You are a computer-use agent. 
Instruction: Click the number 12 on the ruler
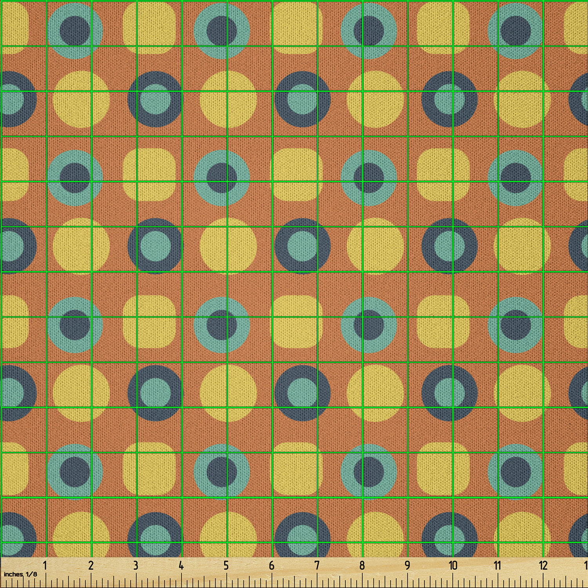[x=543, y=565]
